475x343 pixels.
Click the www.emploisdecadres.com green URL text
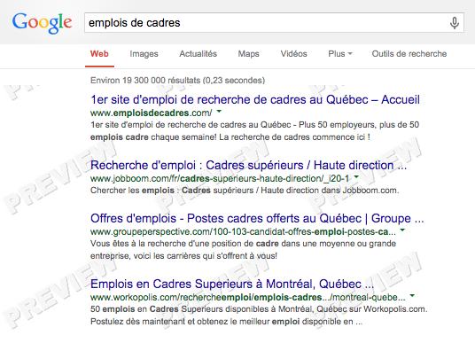pyautogui.click(x=152, y=113)
